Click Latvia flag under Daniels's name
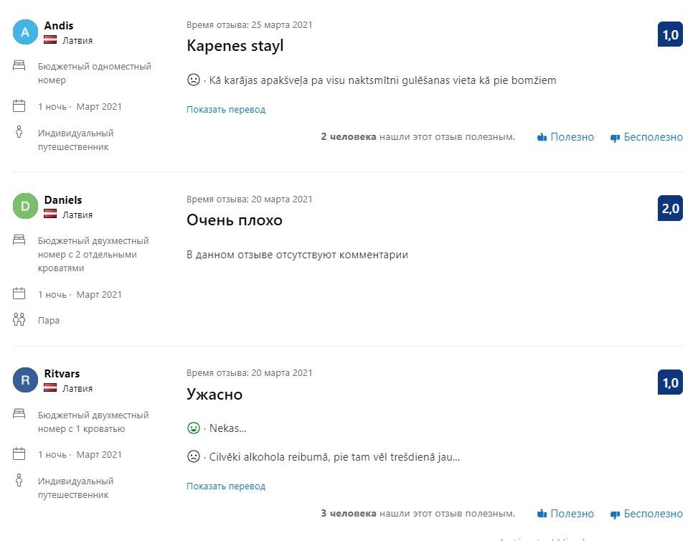Screen dimensions: 698x541 point(50,214)
